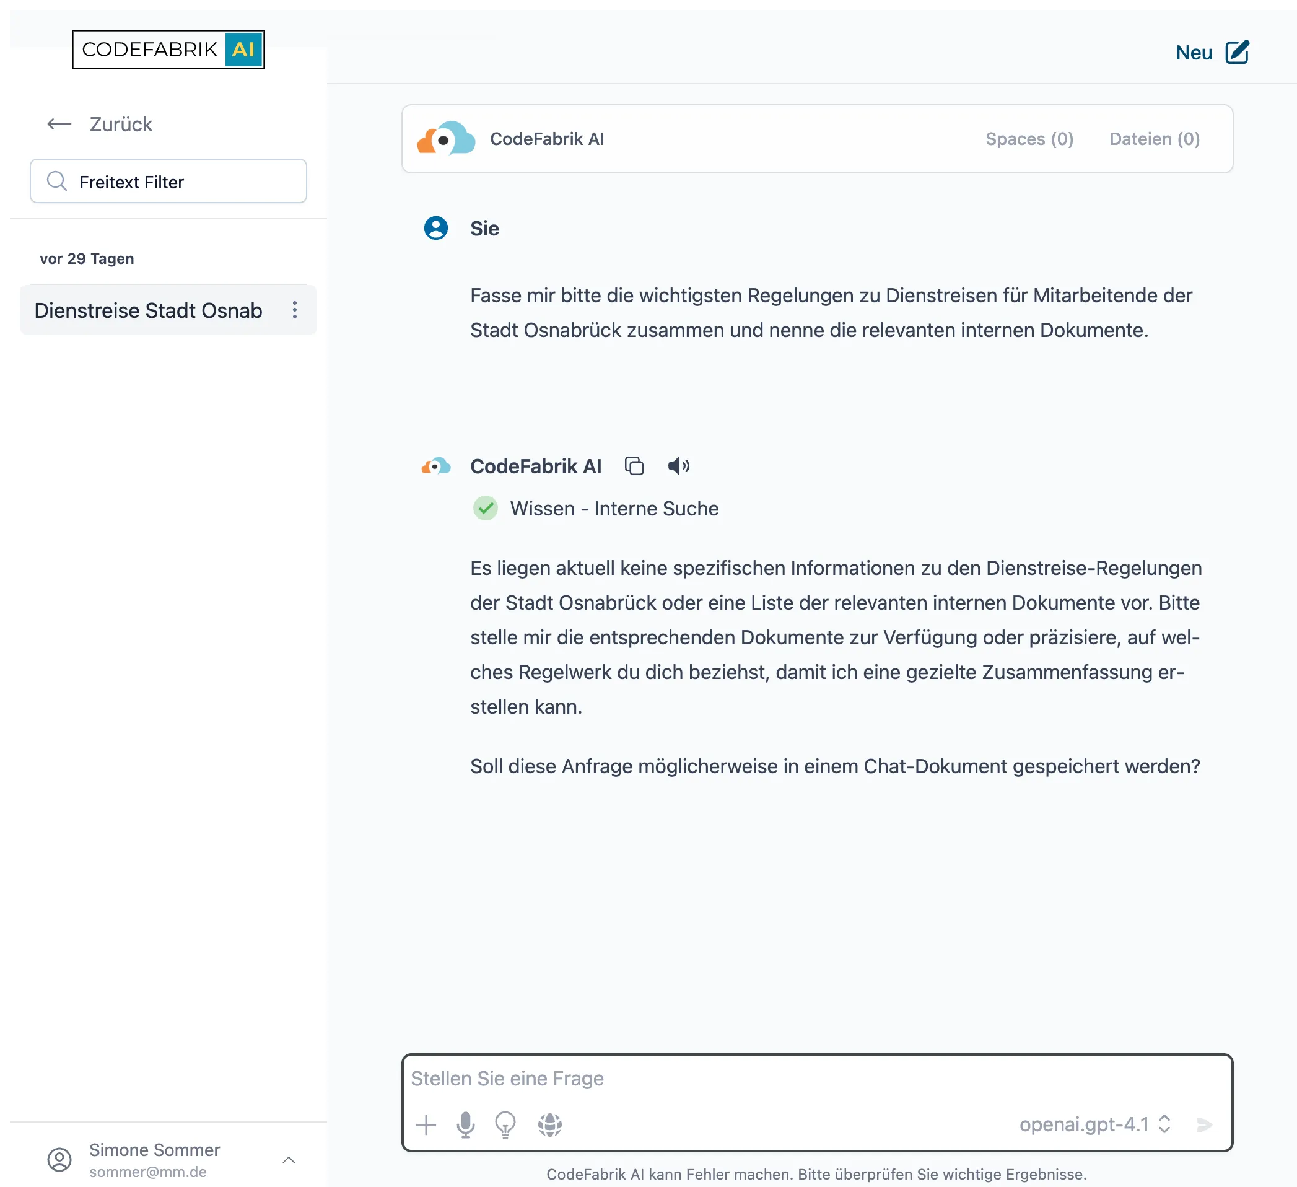Toggle the globe web search icon
Image resolution: width=1297 pixels, height=1187 pixels.
tap(549, 1124)
